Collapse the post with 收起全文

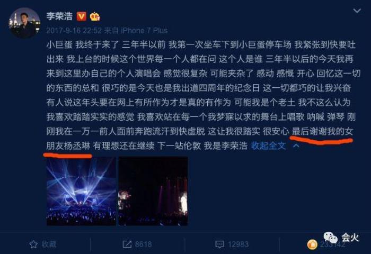point(269,146)
